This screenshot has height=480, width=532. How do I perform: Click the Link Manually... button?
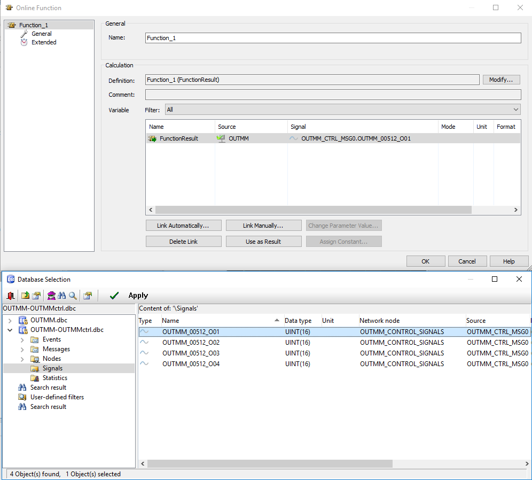click(264, 226)
